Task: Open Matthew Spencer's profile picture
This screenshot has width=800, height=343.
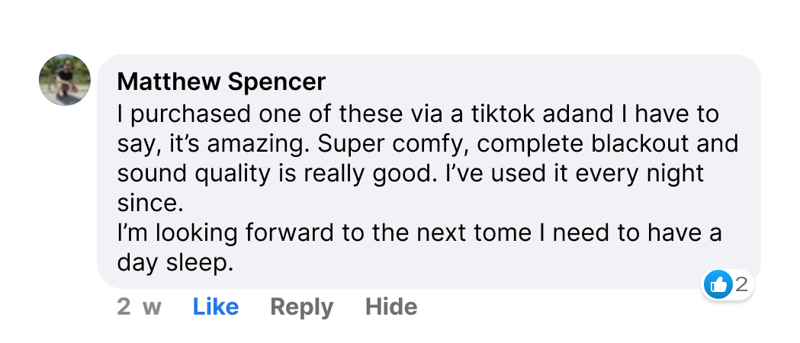Action: (65, 80)
